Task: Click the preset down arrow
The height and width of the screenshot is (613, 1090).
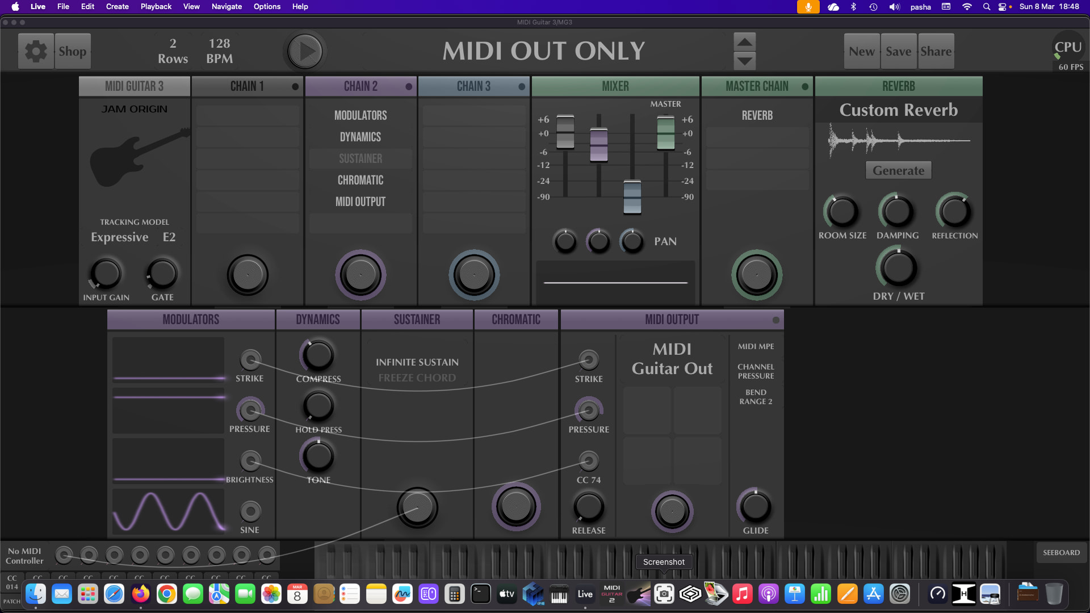Action: [744, 60]
